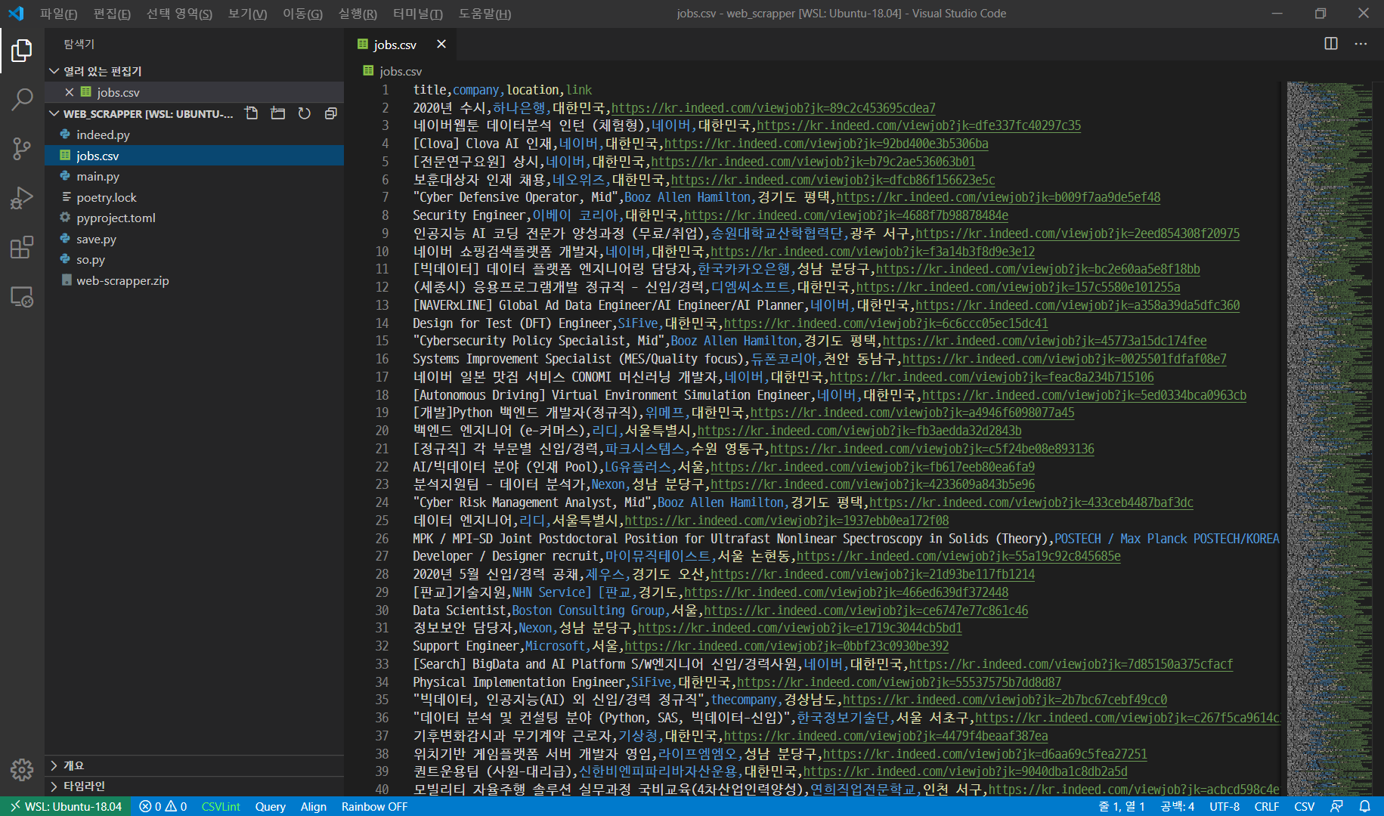Viewport: 1384px width, 816px height.
Task: Change indentation spaces: 4 setting
Action: (x=1177, y=806)
